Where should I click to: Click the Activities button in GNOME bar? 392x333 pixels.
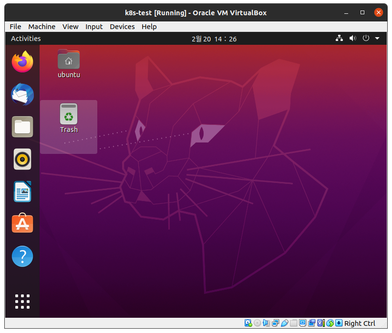pyautogui.click(x=26, y=39)
